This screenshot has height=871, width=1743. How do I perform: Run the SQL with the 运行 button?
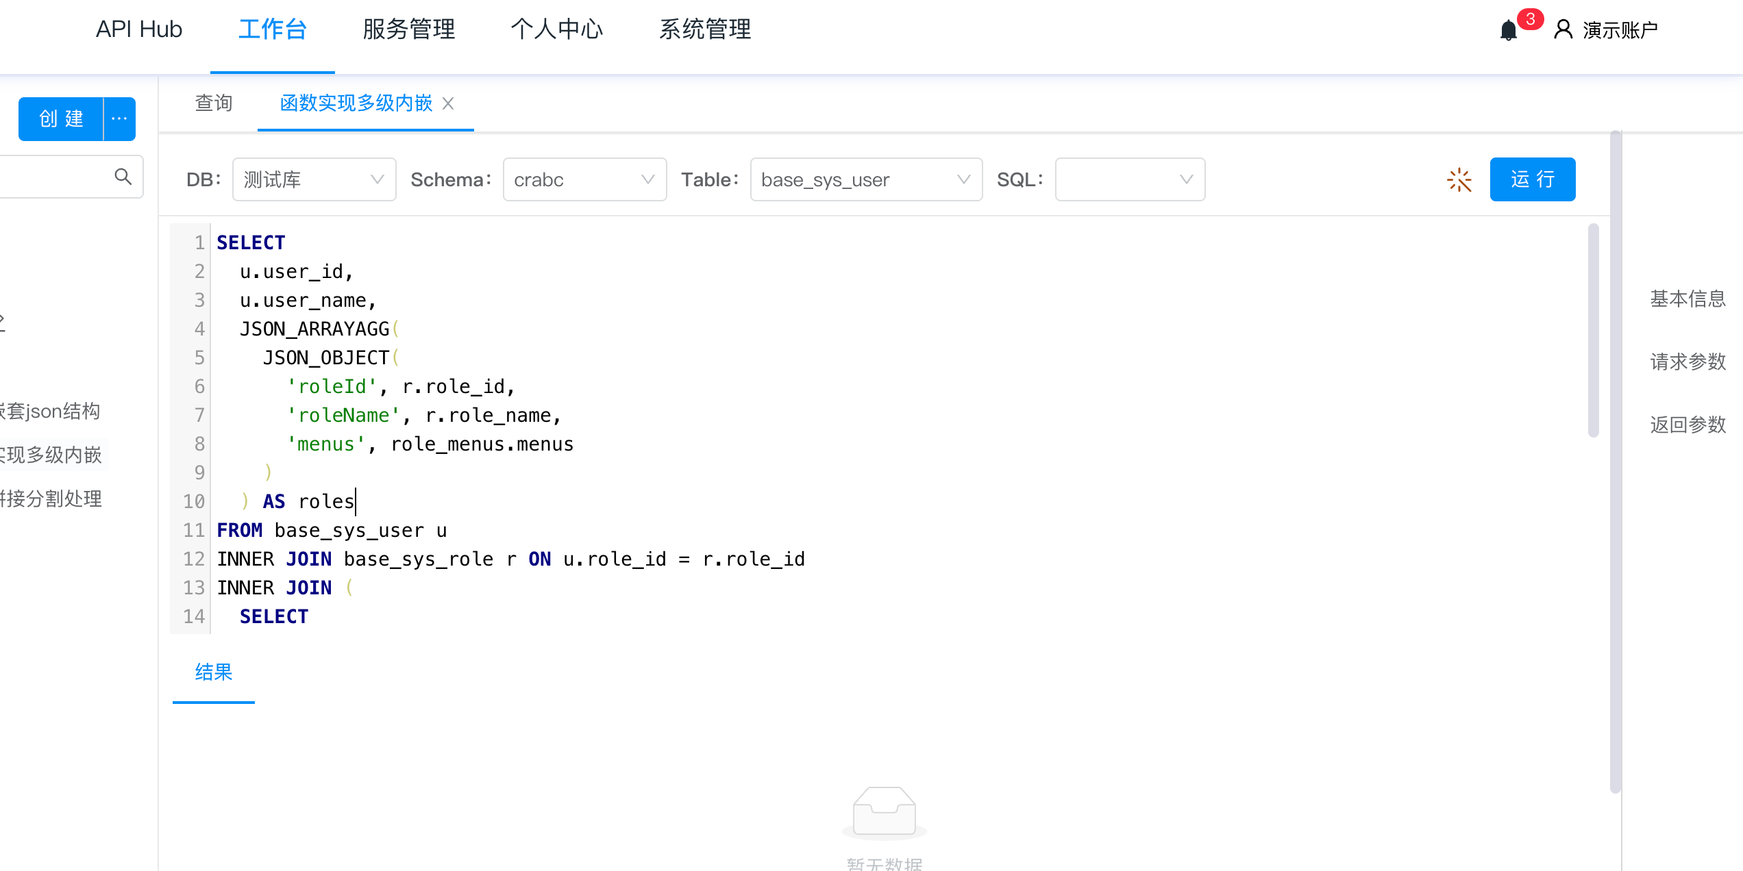[x=1533, y=179]
